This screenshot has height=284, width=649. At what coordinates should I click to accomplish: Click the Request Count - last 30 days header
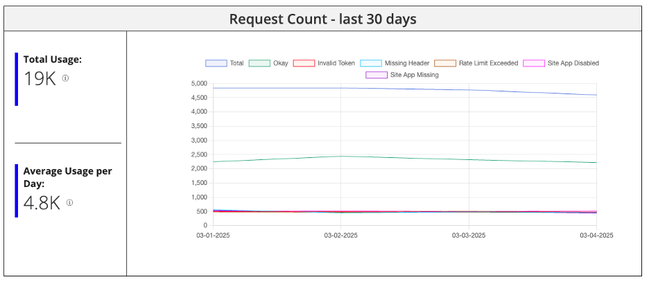point(323,19)
